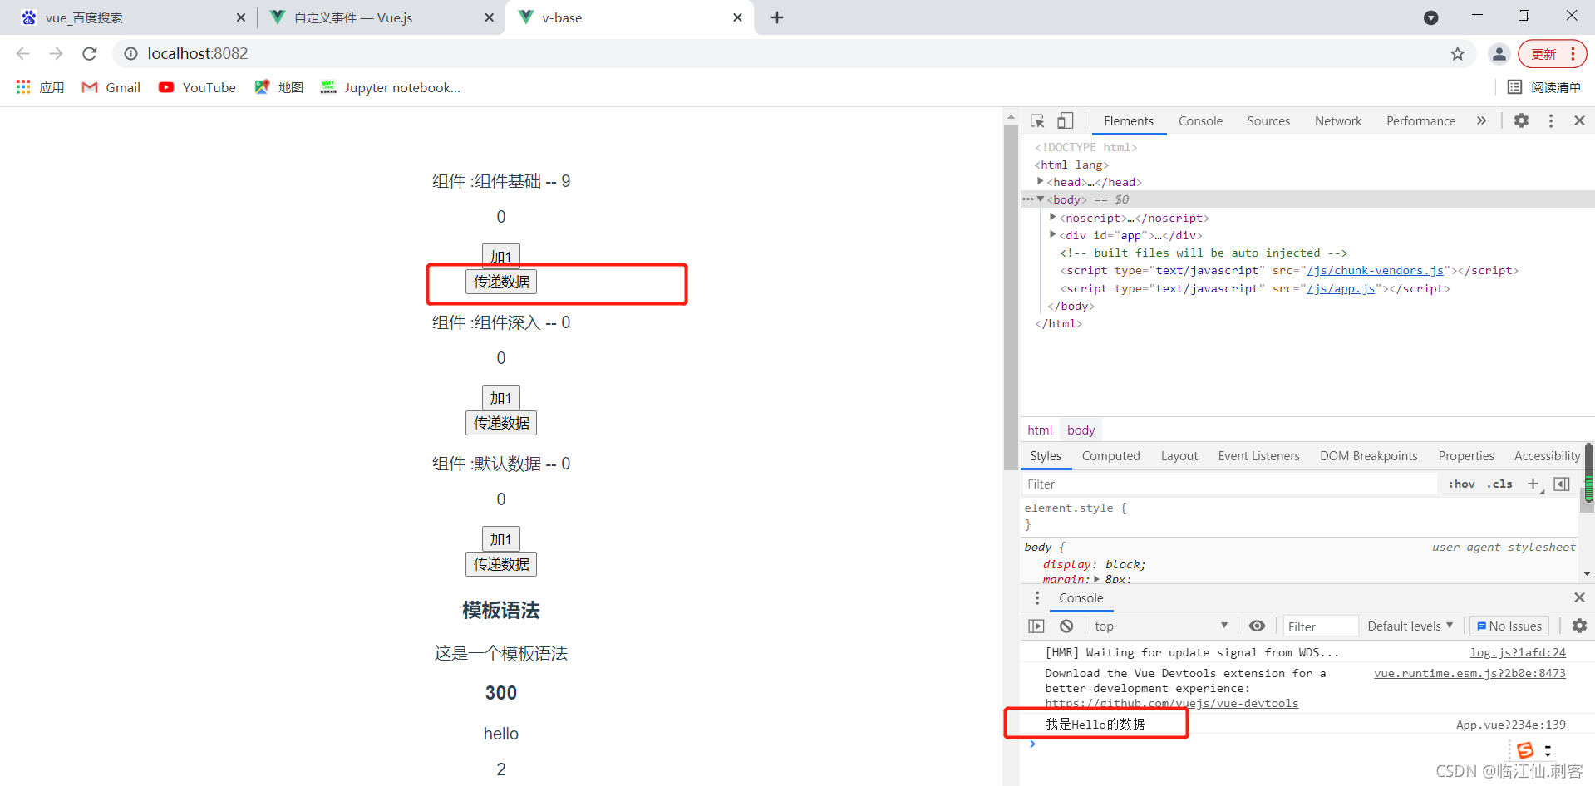Open the /js/app.js script link

coord(1341,289)
